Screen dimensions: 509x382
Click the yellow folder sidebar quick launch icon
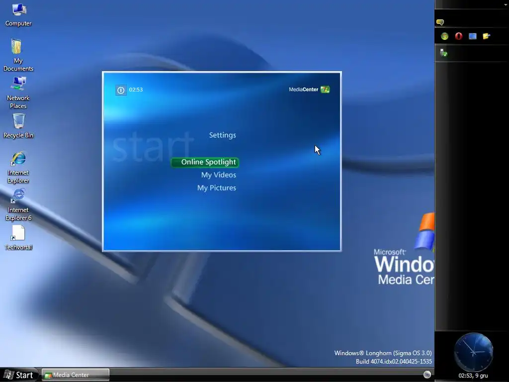(486, 36)
